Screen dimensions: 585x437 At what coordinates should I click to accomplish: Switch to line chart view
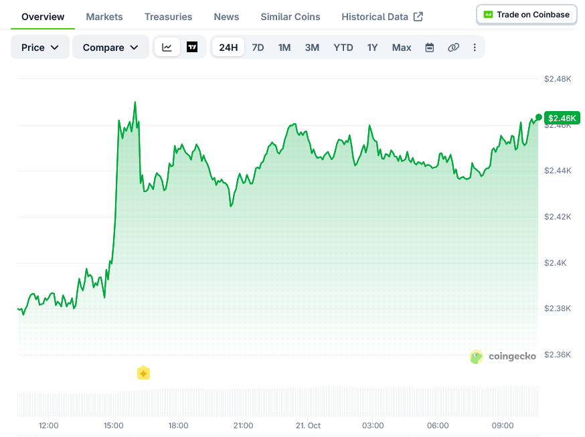(167, 48)
